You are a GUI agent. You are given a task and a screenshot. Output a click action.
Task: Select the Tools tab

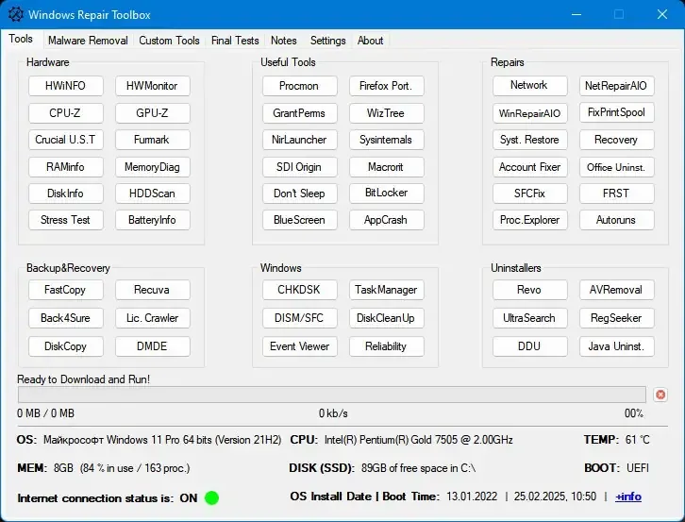coord(21,39)
